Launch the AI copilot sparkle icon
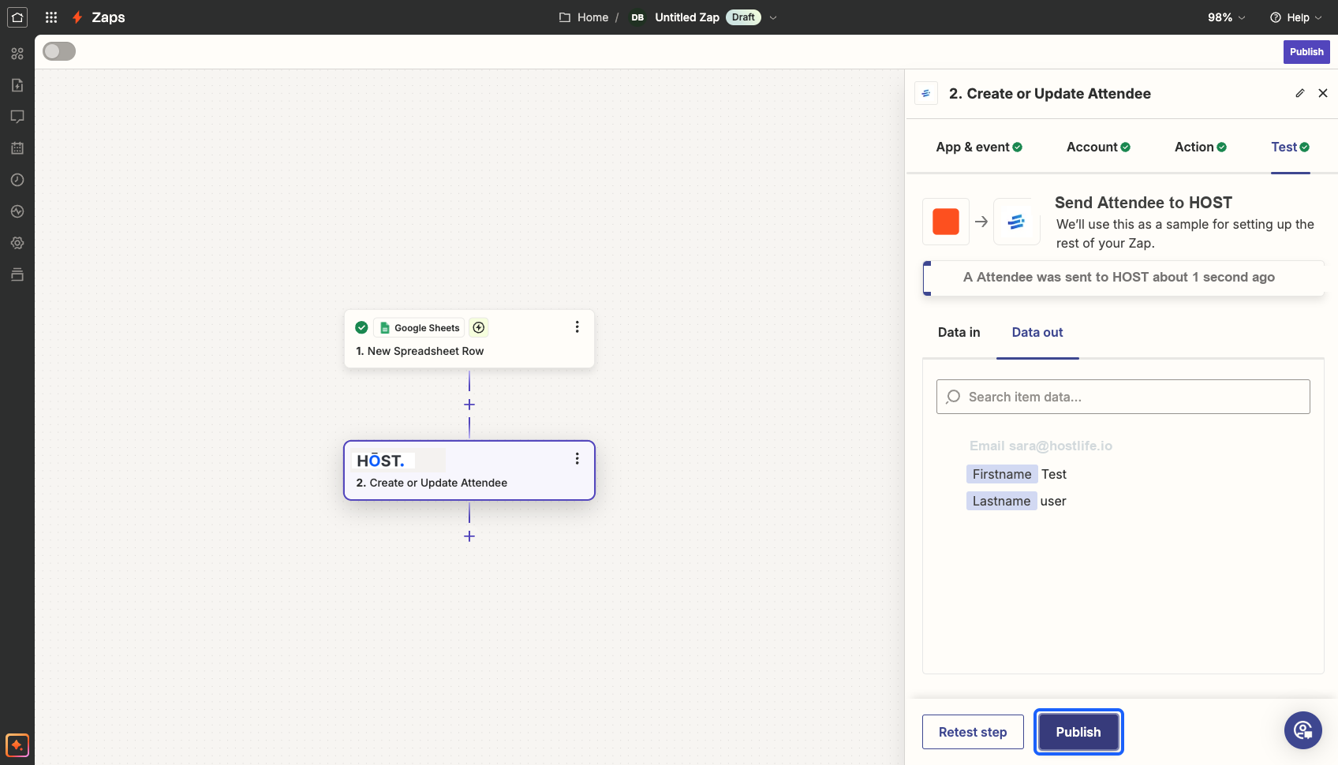1338x765 pixels. click(x=17, y=745)
